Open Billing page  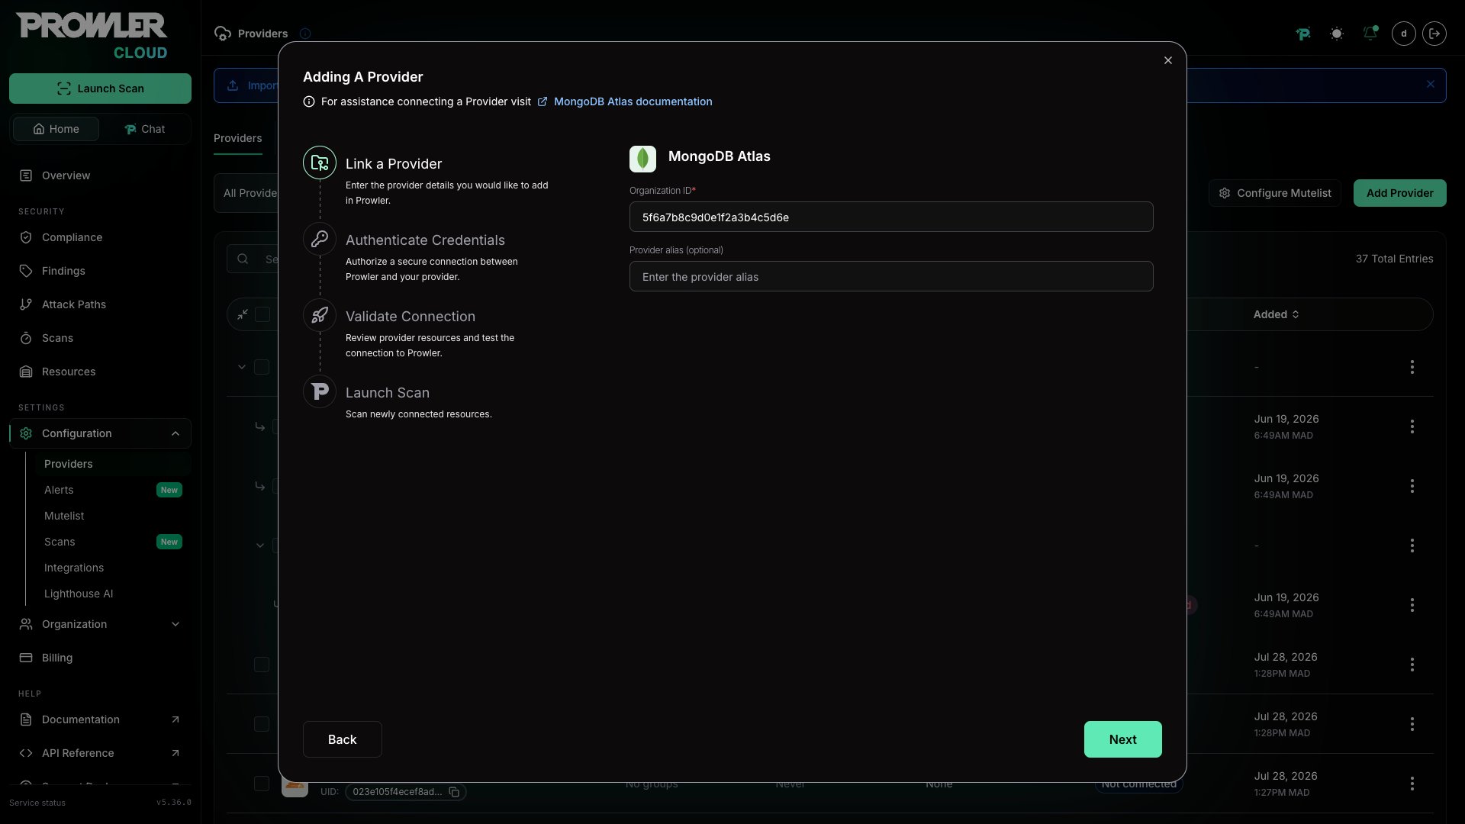coord(100,658)
